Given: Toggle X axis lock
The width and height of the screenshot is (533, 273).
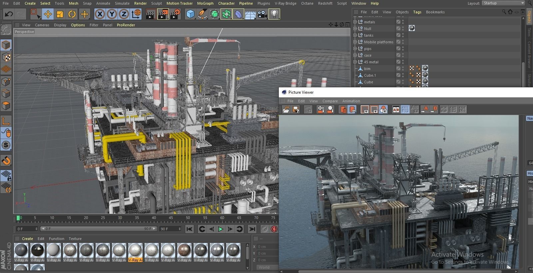Looking at the screenshot, I should point(100,14).
